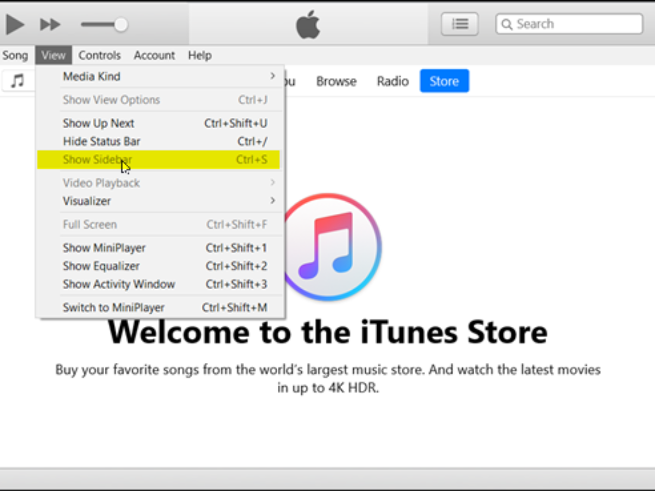This screenshot has height=491, width=655.
Task: Click the Music note media picker
Action: click(18, 81)
